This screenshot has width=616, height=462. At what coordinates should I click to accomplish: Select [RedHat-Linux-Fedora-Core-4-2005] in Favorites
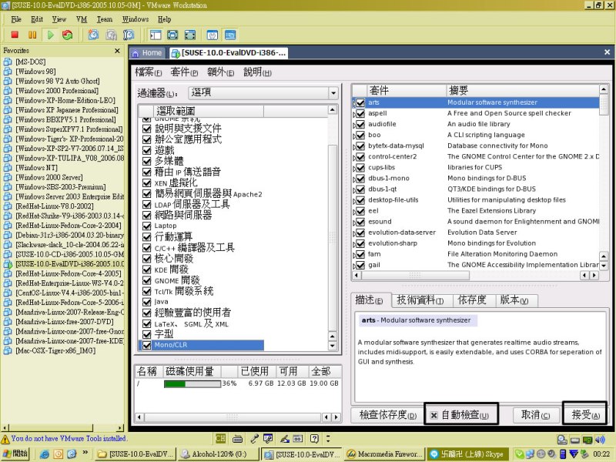click(69, 274)
